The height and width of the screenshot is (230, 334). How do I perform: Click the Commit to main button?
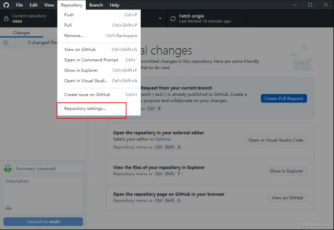click(x=43, y=221)
